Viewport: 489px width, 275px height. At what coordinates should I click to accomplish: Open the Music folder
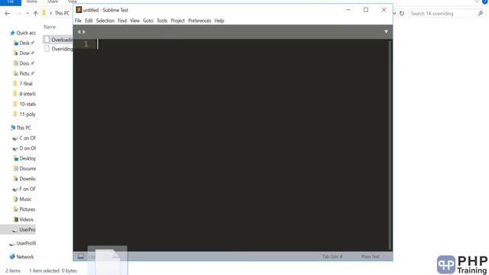coord(22,199)
